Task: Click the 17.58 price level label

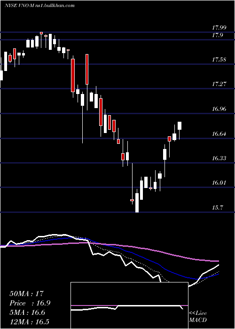Action: [219, 59]
